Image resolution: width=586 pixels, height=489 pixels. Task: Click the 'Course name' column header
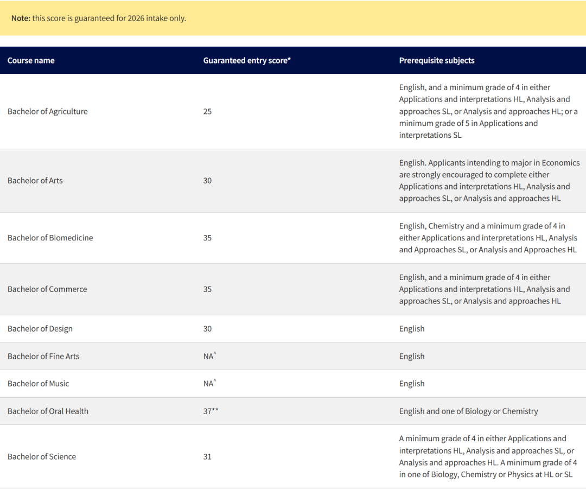(31, 60)
